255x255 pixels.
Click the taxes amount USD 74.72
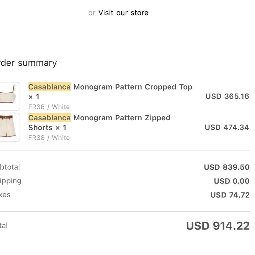pyautogui.click(x=230, y=195)
